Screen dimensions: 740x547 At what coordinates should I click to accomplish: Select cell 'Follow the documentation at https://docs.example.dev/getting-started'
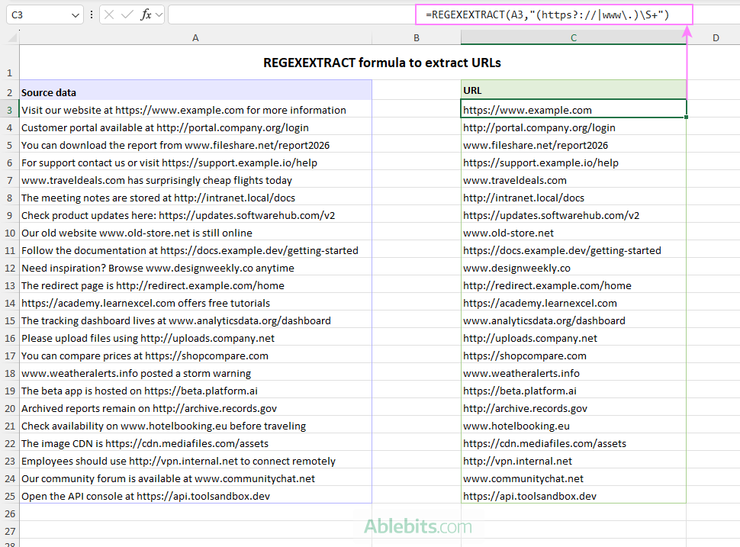tap(195, 250)
